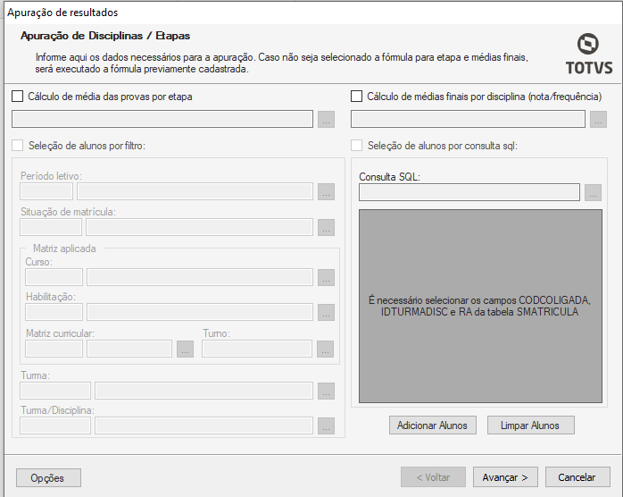This screenshot has height=497, width=623.
Task: Open Situação de matrícula lookup button
Action: [326, 227]
